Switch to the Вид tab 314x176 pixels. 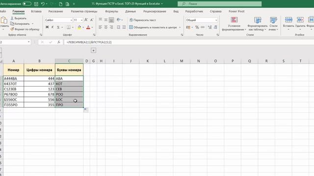click(x=176, y=11)
